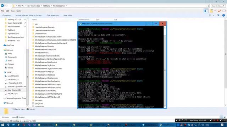Click the magnifier in Explorer search box
Screen dimensions: 227x127
click(223, 6)
